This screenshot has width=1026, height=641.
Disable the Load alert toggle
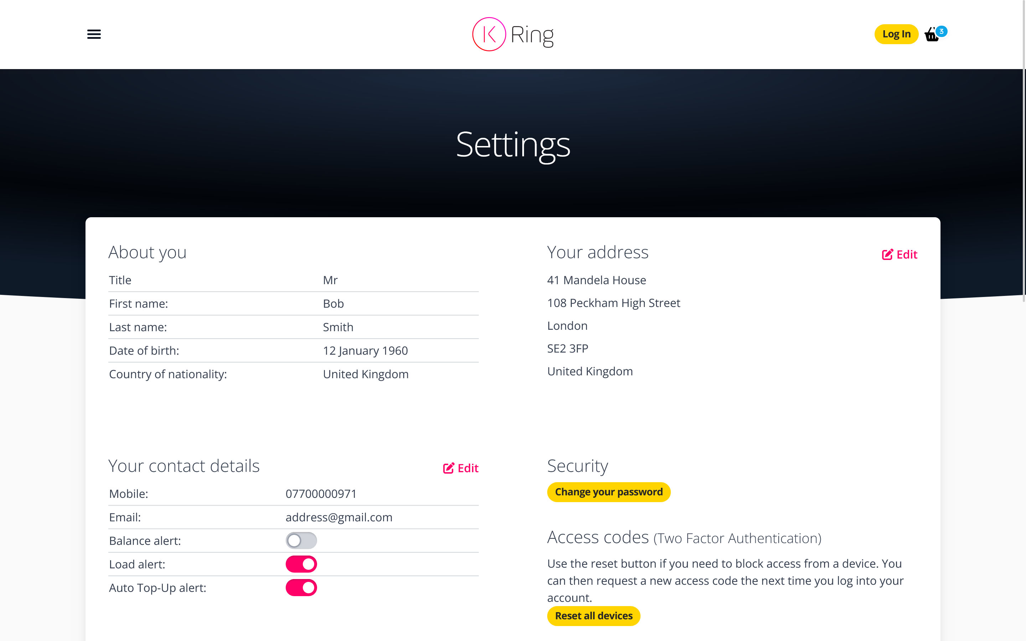coord(301,564)
